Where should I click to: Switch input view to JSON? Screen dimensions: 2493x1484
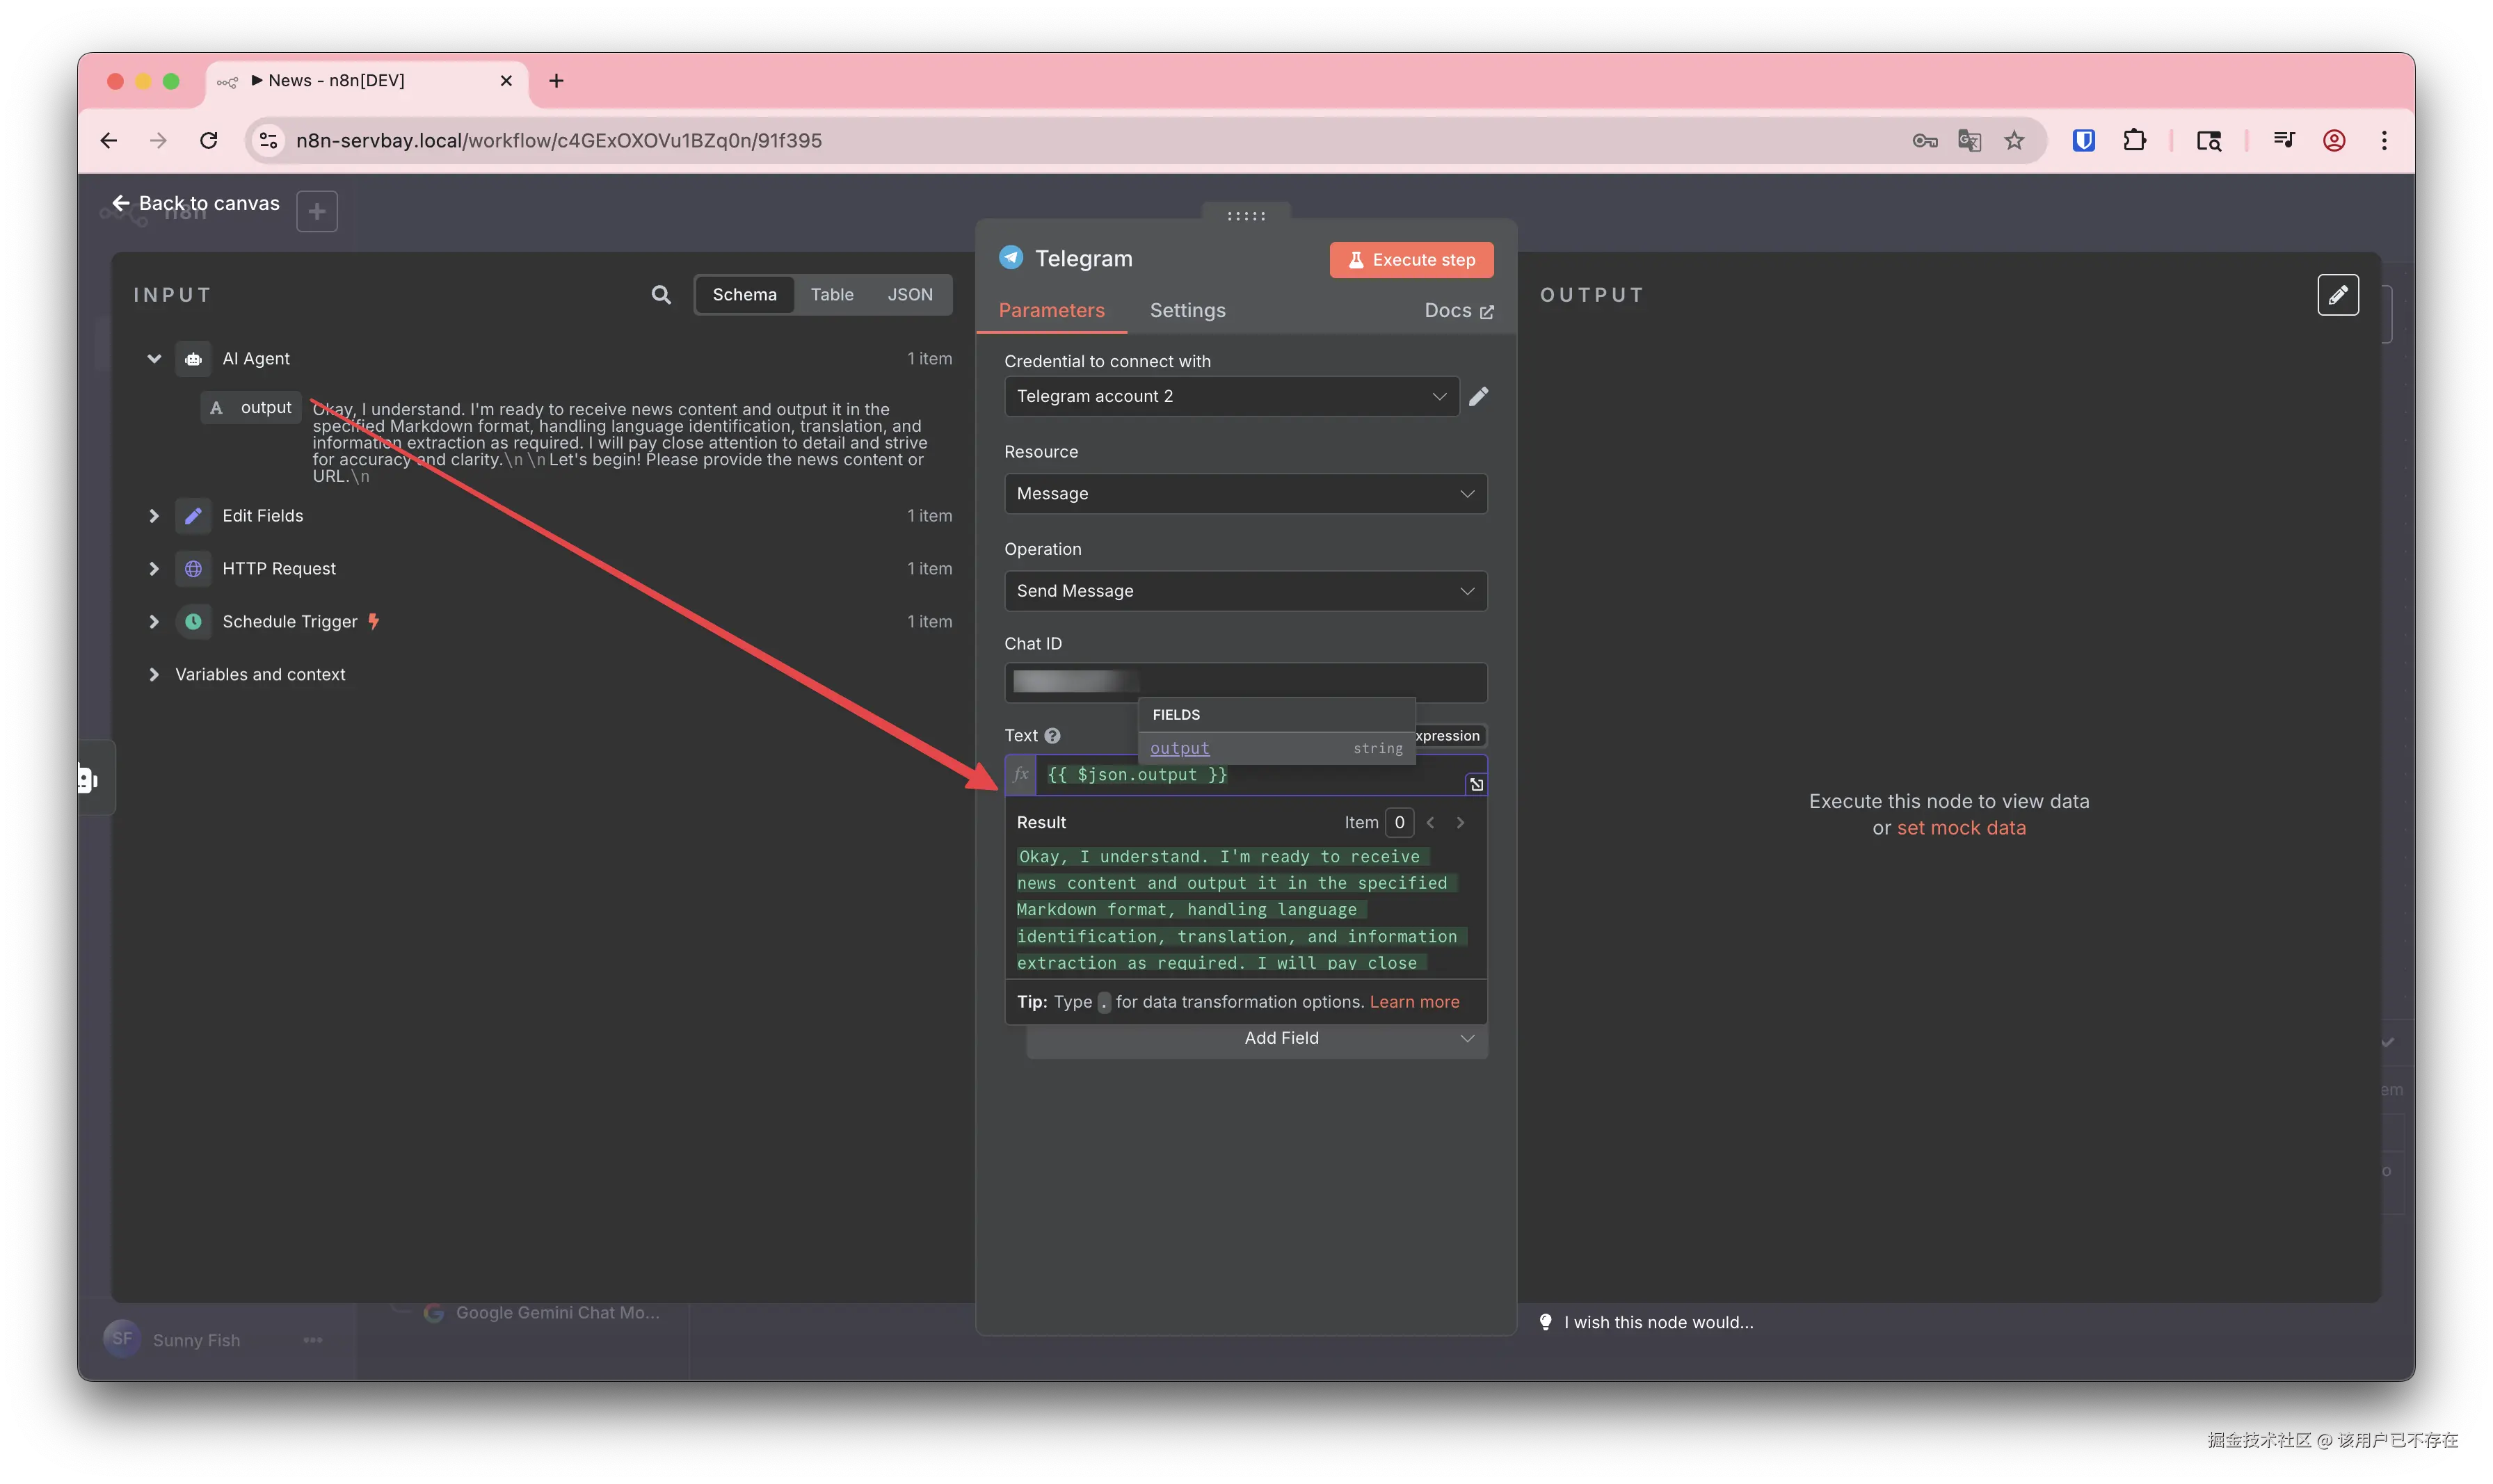pyautogui.click(x=909, y=294)
